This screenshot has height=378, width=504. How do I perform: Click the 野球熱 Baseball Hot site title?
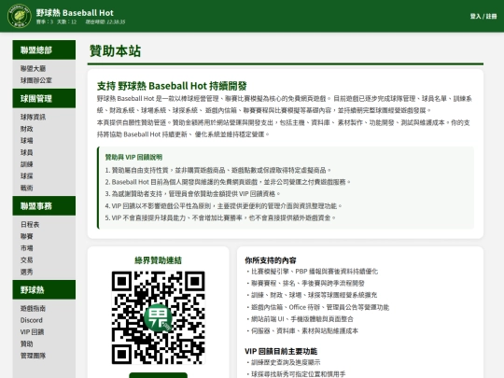75,13
